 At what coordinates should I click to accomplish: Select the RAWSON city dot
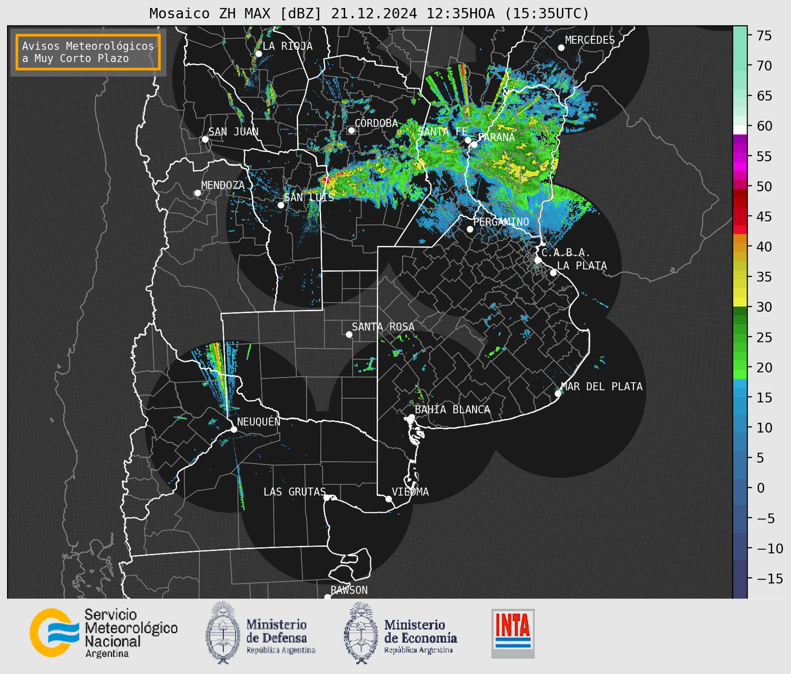(327, 597)
